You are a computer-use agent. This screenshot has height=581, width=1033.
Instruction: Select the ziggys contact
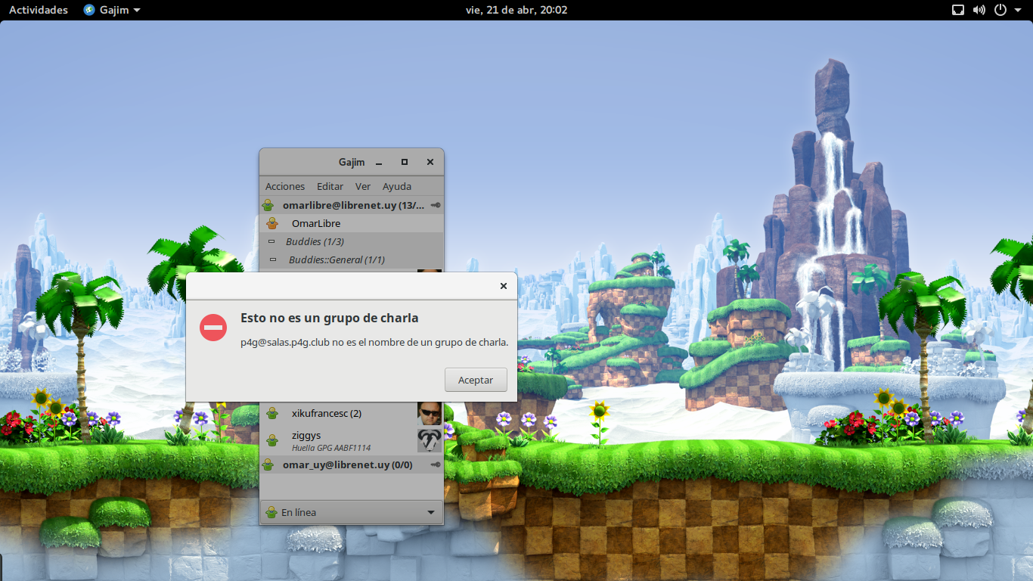(352, 440)
